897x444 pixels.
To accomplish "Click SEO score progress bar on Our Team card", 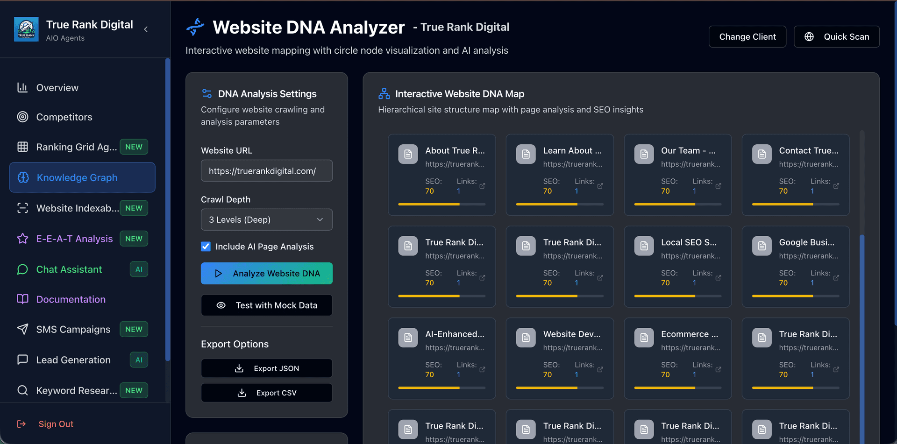I will coord(677,204).
